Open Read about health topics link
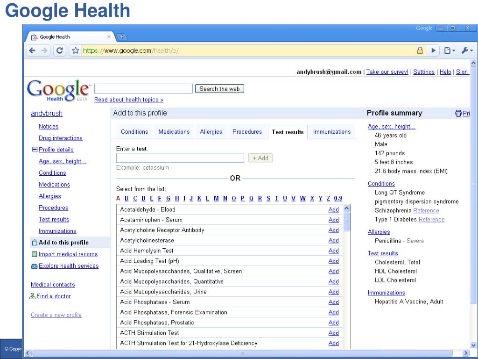The width and height of the screenshot is (478, 359). (129, 100)
